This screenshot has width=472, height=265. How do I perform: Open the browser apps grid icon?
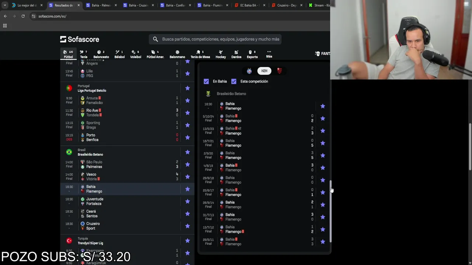tap(5, 26)
